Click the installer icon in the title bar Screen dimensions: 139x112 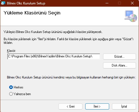3,3
